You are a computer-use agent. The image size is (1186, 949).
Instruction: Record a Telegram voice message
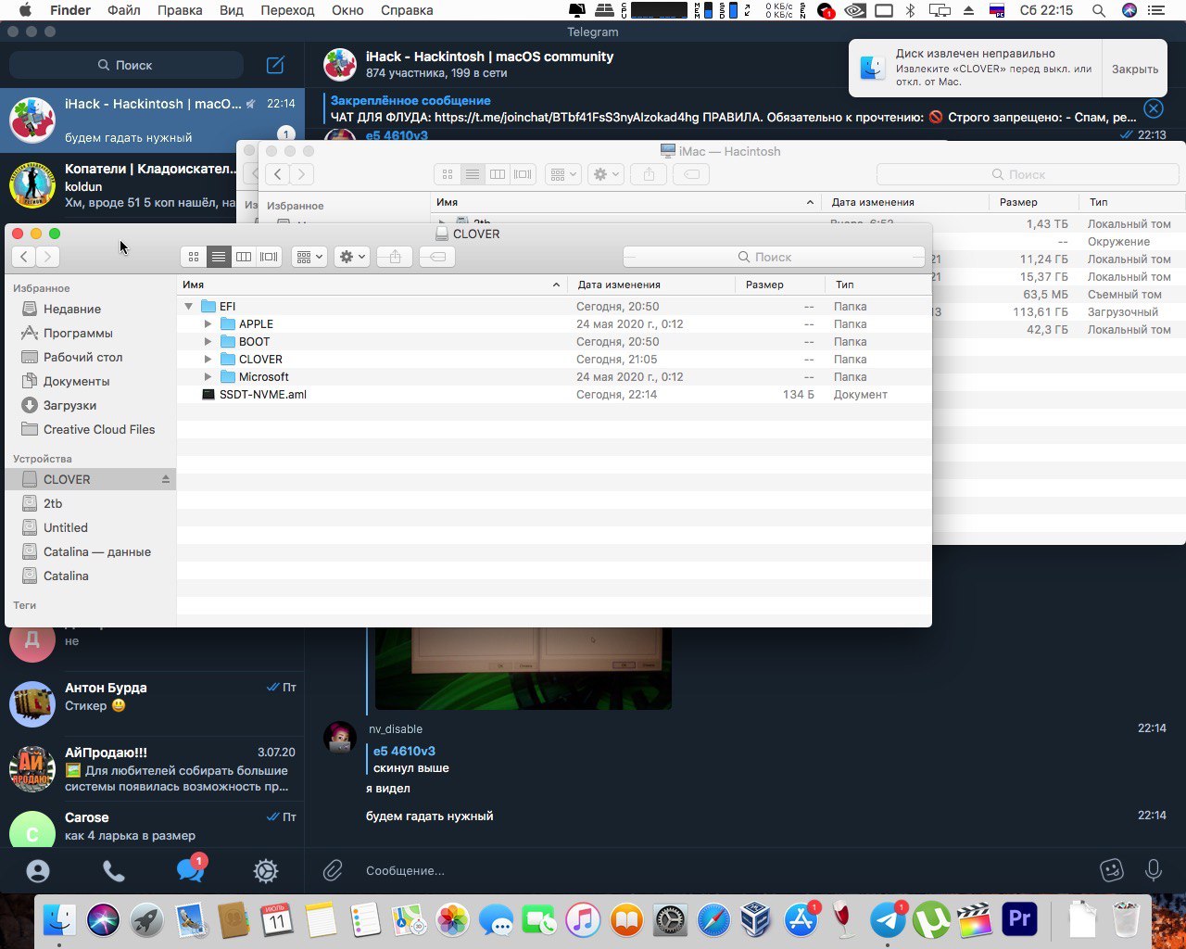(1154, 870)
